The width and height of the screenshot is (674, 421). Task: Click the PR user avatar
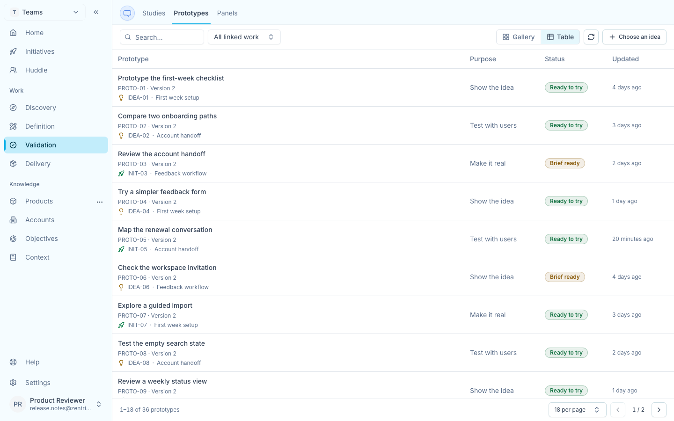click(x=18, y=404)
